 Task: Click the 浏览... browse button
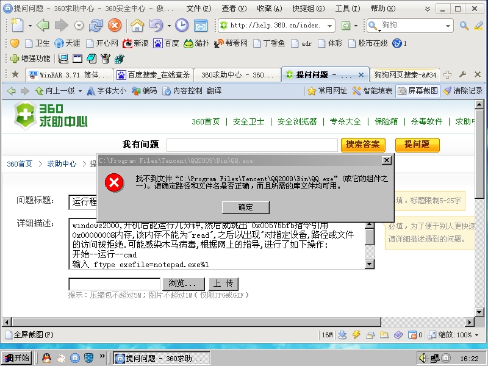pyautogui.click(x=184, y=284)
